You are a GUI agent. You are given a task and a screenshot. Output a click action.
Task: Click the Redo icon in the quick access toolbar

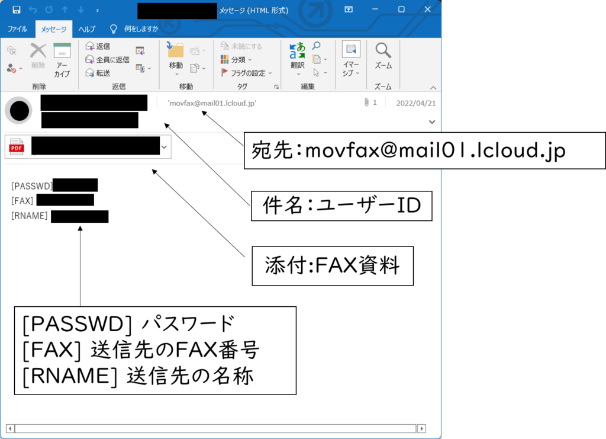click(49, 9)
